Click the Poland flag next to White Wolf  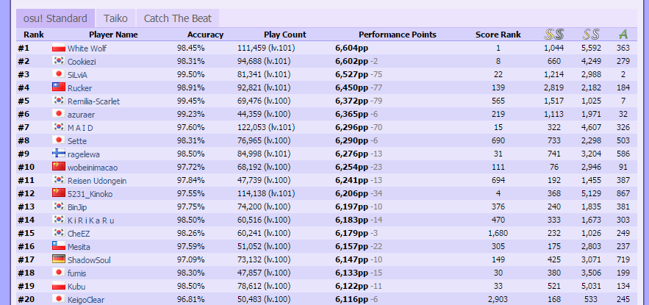click(x=59, y=48)
